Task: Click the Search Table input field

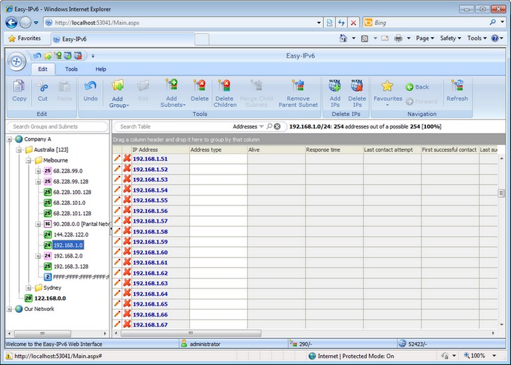Action: (x=174, y=127)
